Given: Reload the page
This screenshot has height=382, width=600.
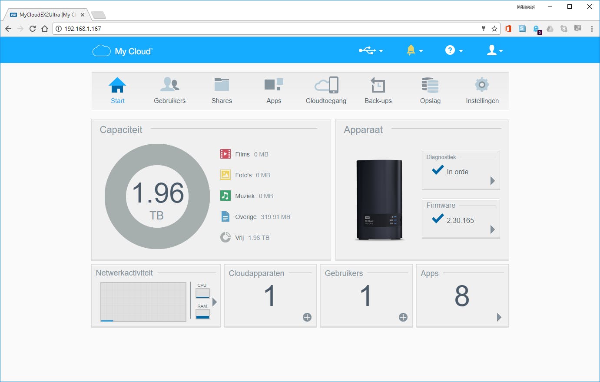Looking at the screenshot, I should pyautogui.click(x=33, y=29).
